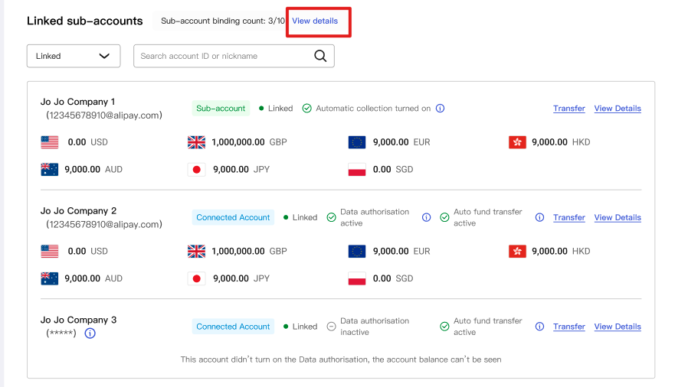Image resolution: width=675 pixels, height=387 pixels.
Task: Focus the account ID or nickname search field
Action: (222, 56)
